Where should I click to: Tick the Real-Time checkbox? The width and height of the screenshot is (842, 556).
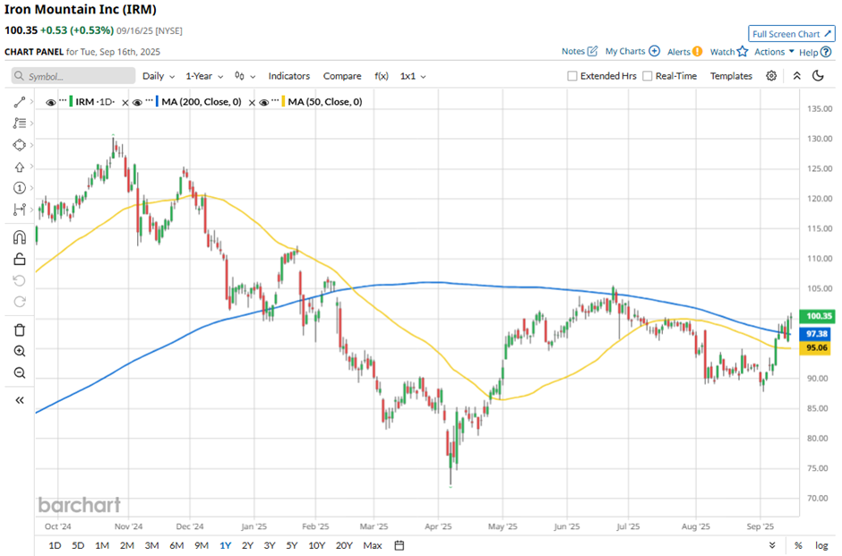tap(648, 76)
